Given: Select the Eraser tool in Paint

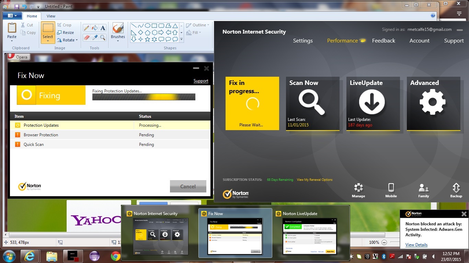Looking at the screenshot, I should tap(87, 37).
